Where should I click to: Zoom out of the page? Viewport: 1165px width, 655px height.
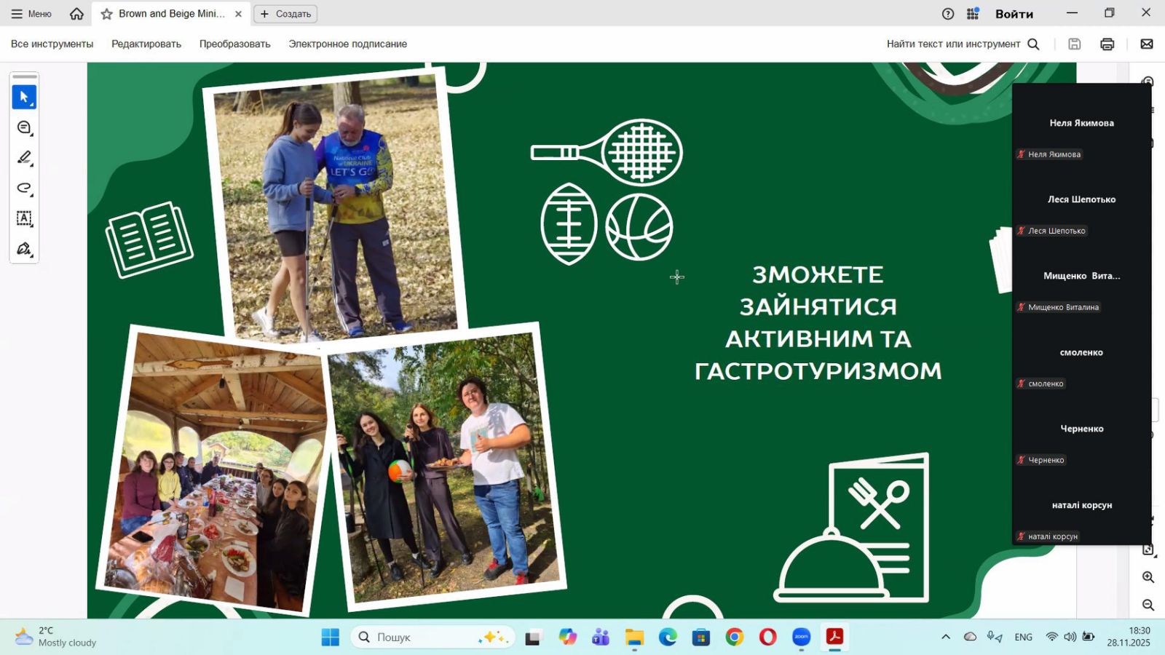pos(1148,605)
